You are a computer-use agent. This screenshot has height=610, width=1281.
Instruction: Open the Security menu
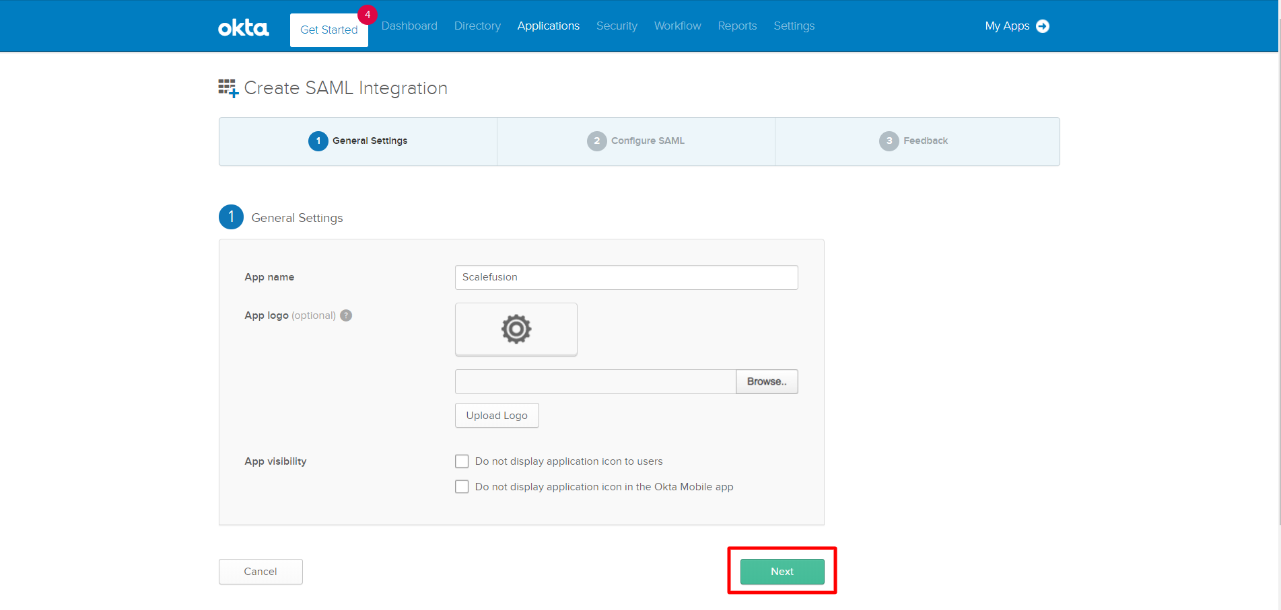(x=617, y=26)
